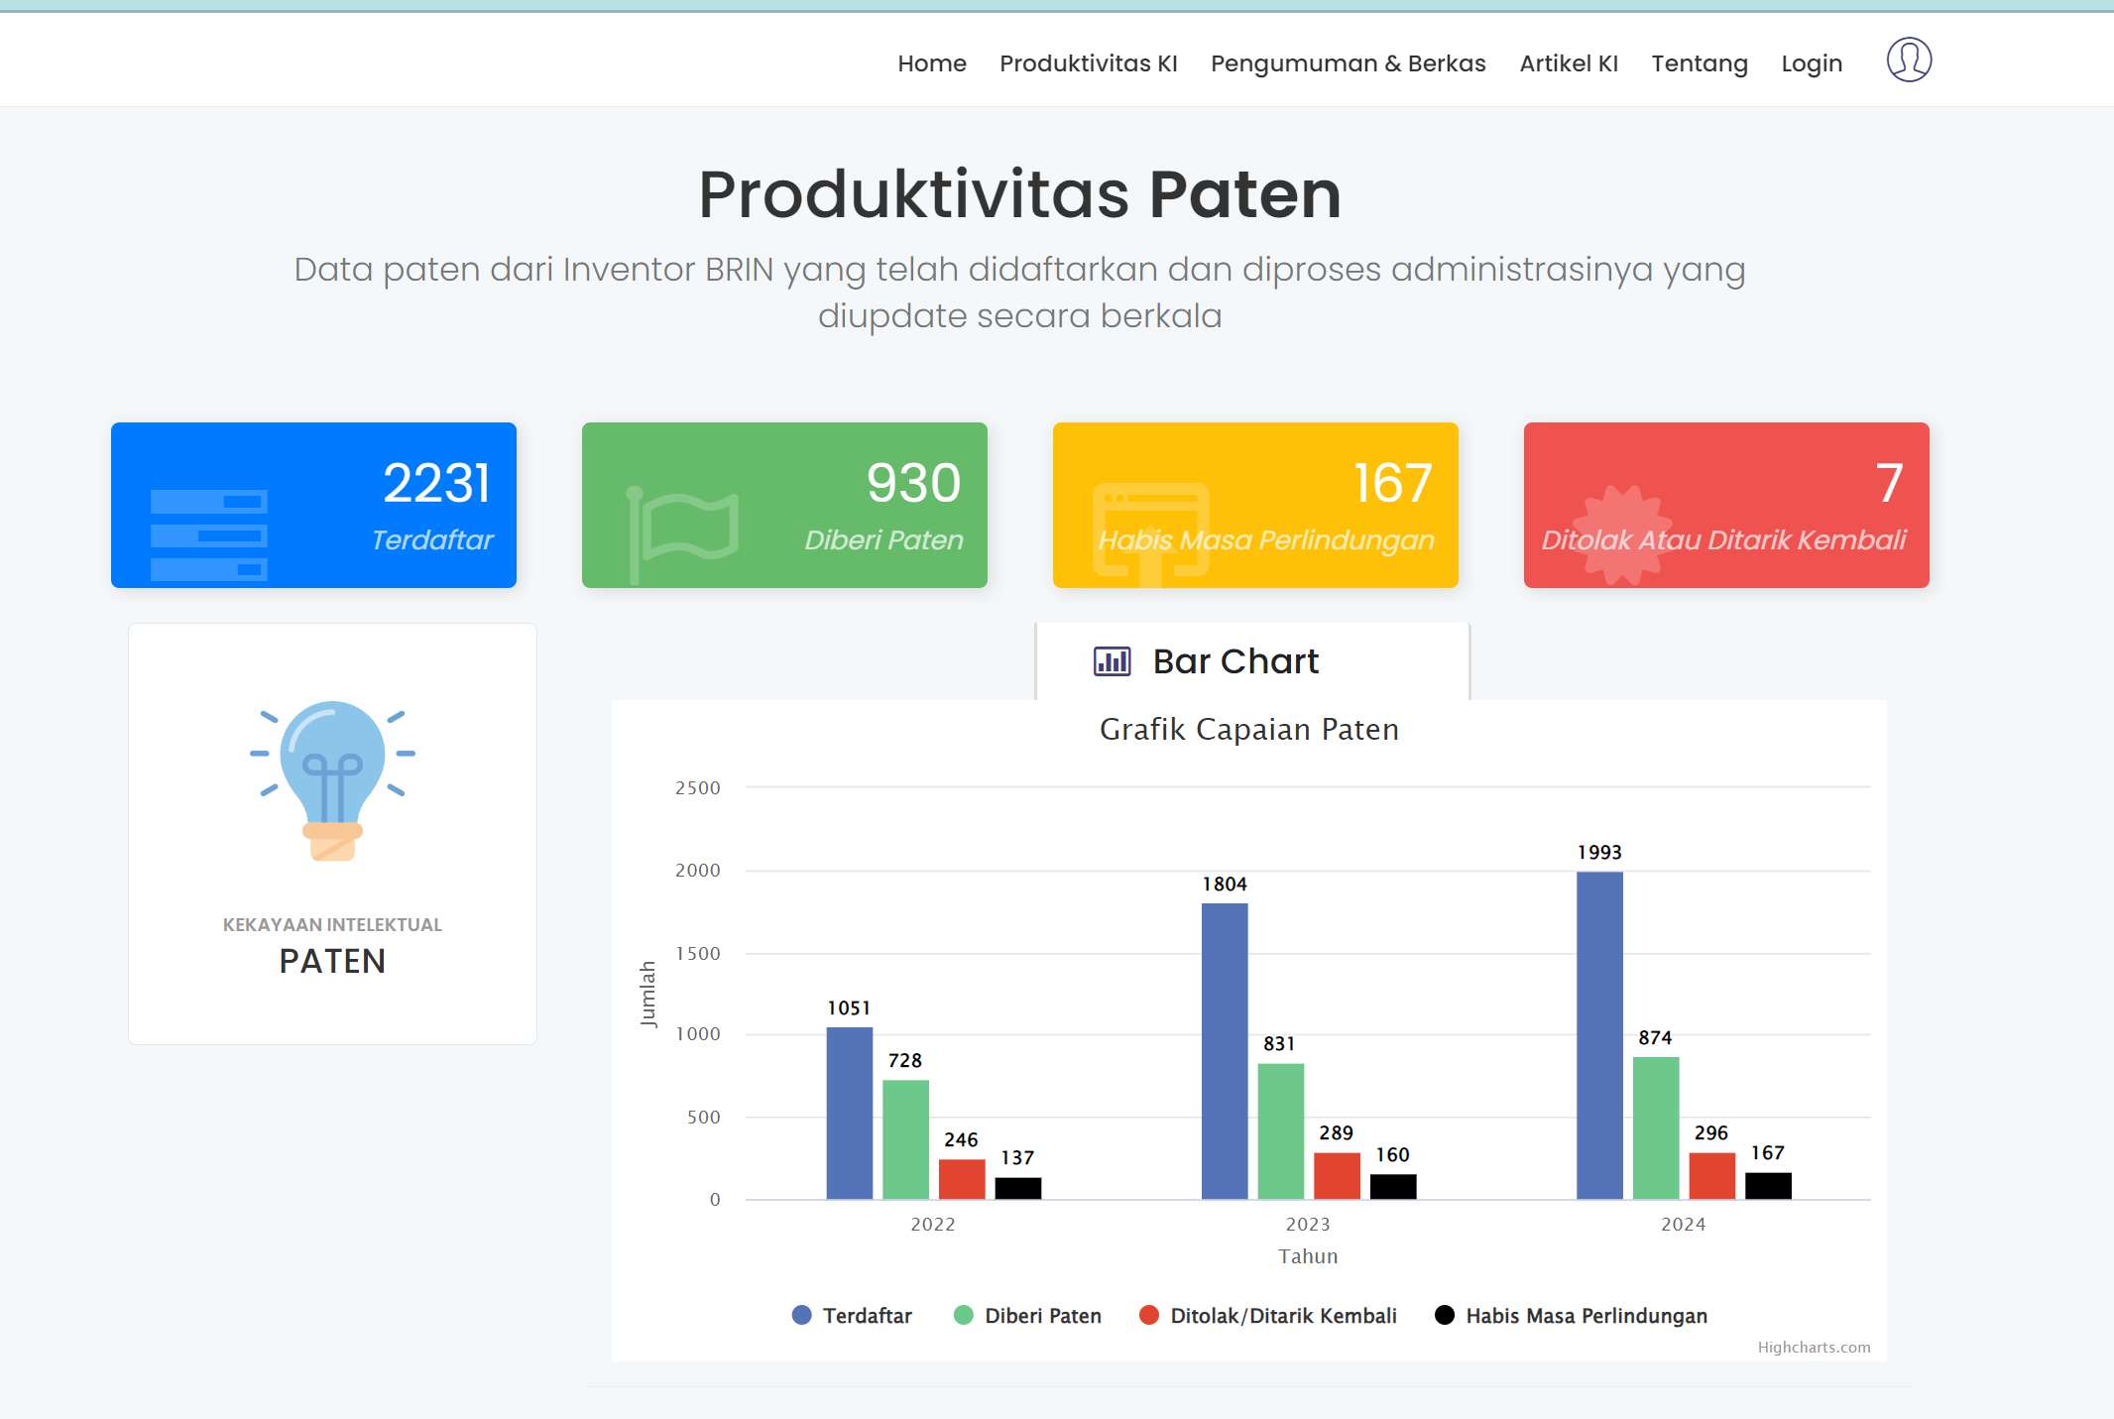Click the Jumlah axis title
This screenshot has height=1419, width=2114.
(648, 994)
